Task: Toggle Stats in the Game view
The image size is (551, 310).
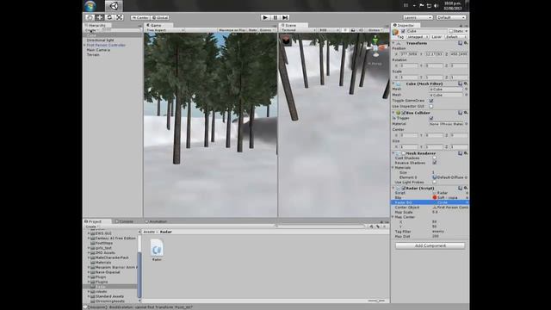Action: click(x=252, y=30)
